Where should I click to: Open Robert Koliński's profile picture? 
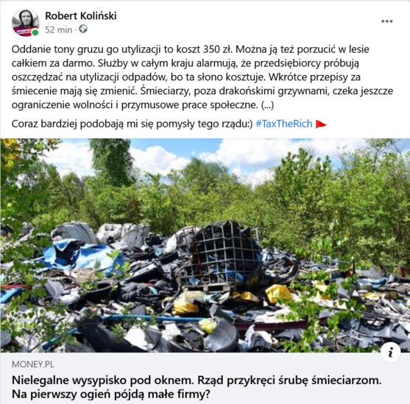25,23
